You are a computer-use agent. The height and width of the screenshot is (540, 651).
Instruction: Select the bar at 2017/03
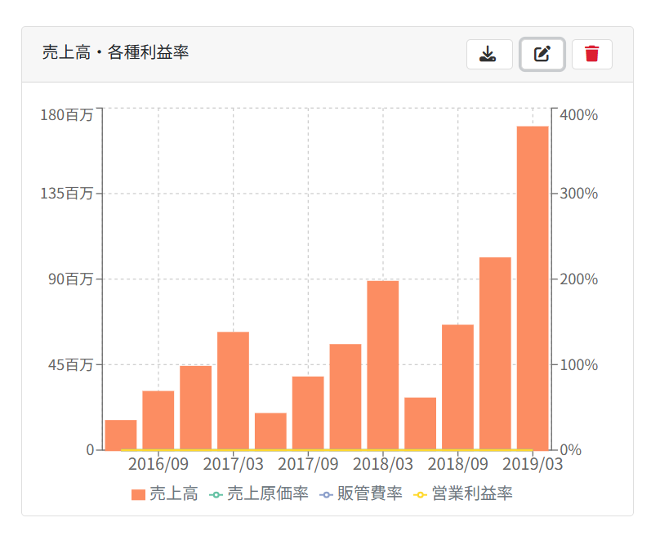pyautogui.click(x=234, y=390)
